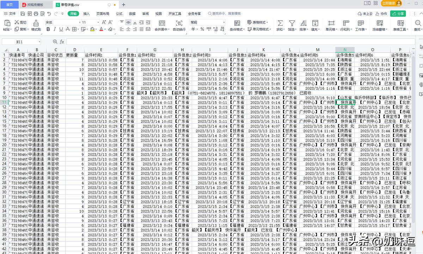Toggle bold formatting
Screen dimensions: 423x254
48,30
